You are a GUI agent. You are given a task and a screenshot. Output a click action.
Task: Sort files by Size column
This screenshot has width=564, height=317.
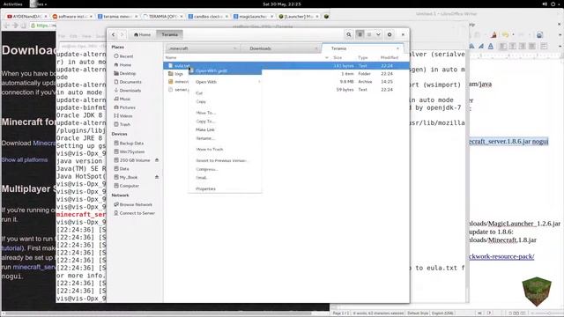[338, 57]
